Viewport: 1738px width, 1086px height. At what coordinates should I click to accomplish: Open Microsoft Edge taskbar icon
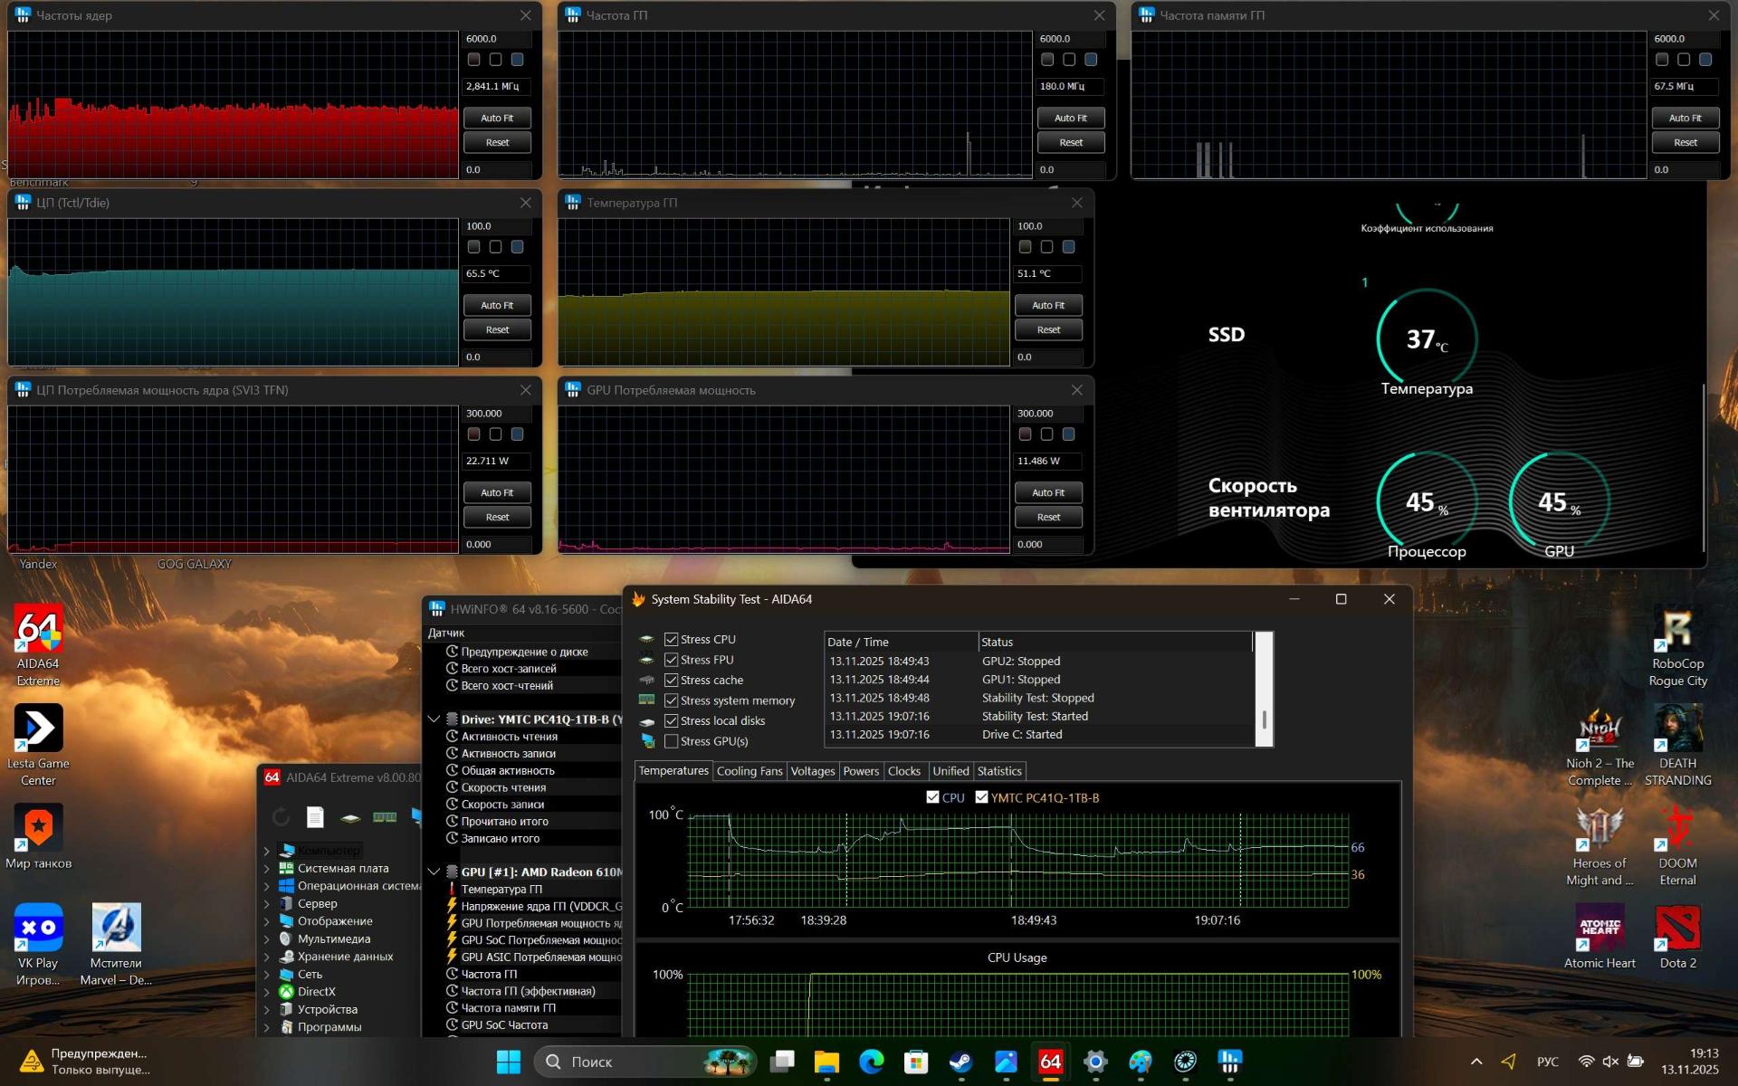tap(871, 1062)
